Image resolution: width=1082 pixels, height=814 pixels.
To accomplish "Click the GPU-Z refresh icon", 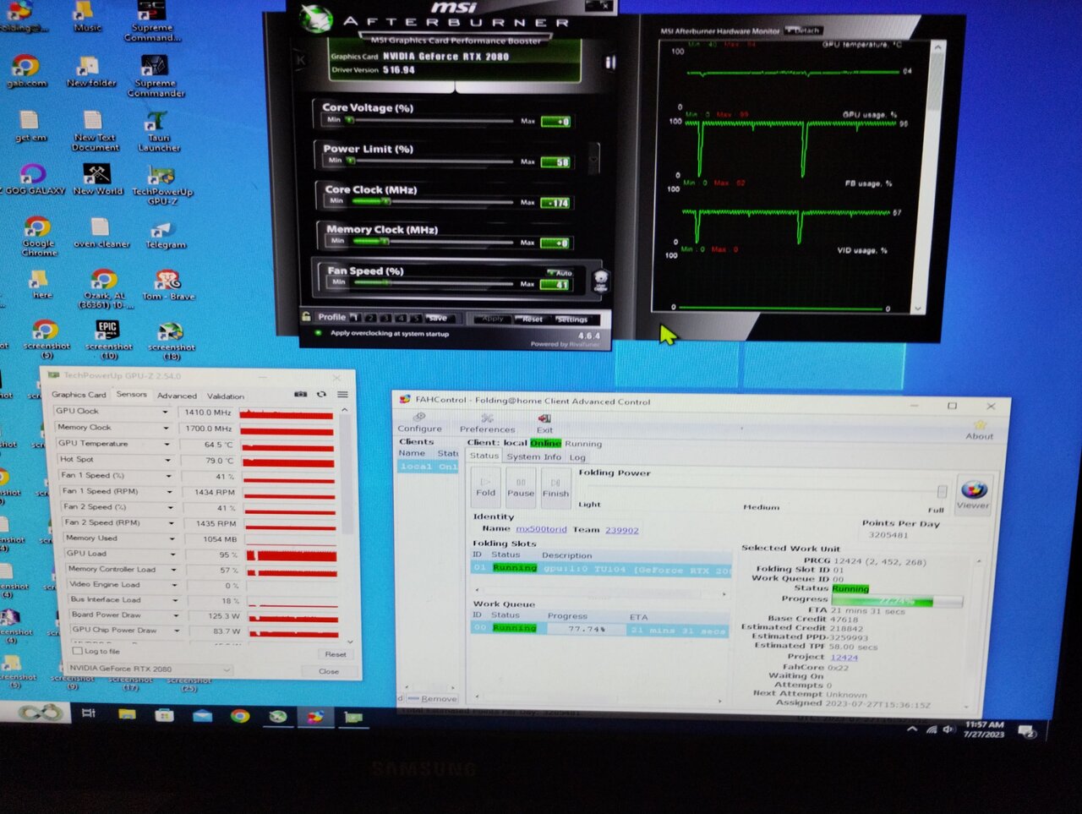I will (321, 395).
